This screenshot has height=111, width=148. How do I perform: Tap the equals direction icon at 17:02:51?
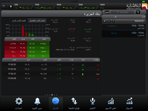coord(83,65)
